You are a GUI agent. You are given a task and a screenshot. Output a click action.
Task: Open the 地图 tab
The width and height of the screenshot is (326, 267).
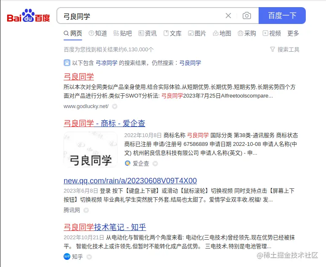[222, 33]
